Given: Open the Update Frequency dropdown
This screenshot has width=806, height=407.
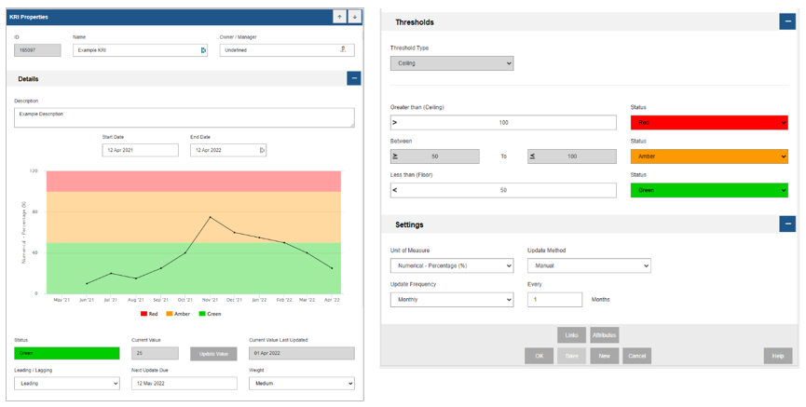Looking at the screenshot, I should tap(452, 300).
